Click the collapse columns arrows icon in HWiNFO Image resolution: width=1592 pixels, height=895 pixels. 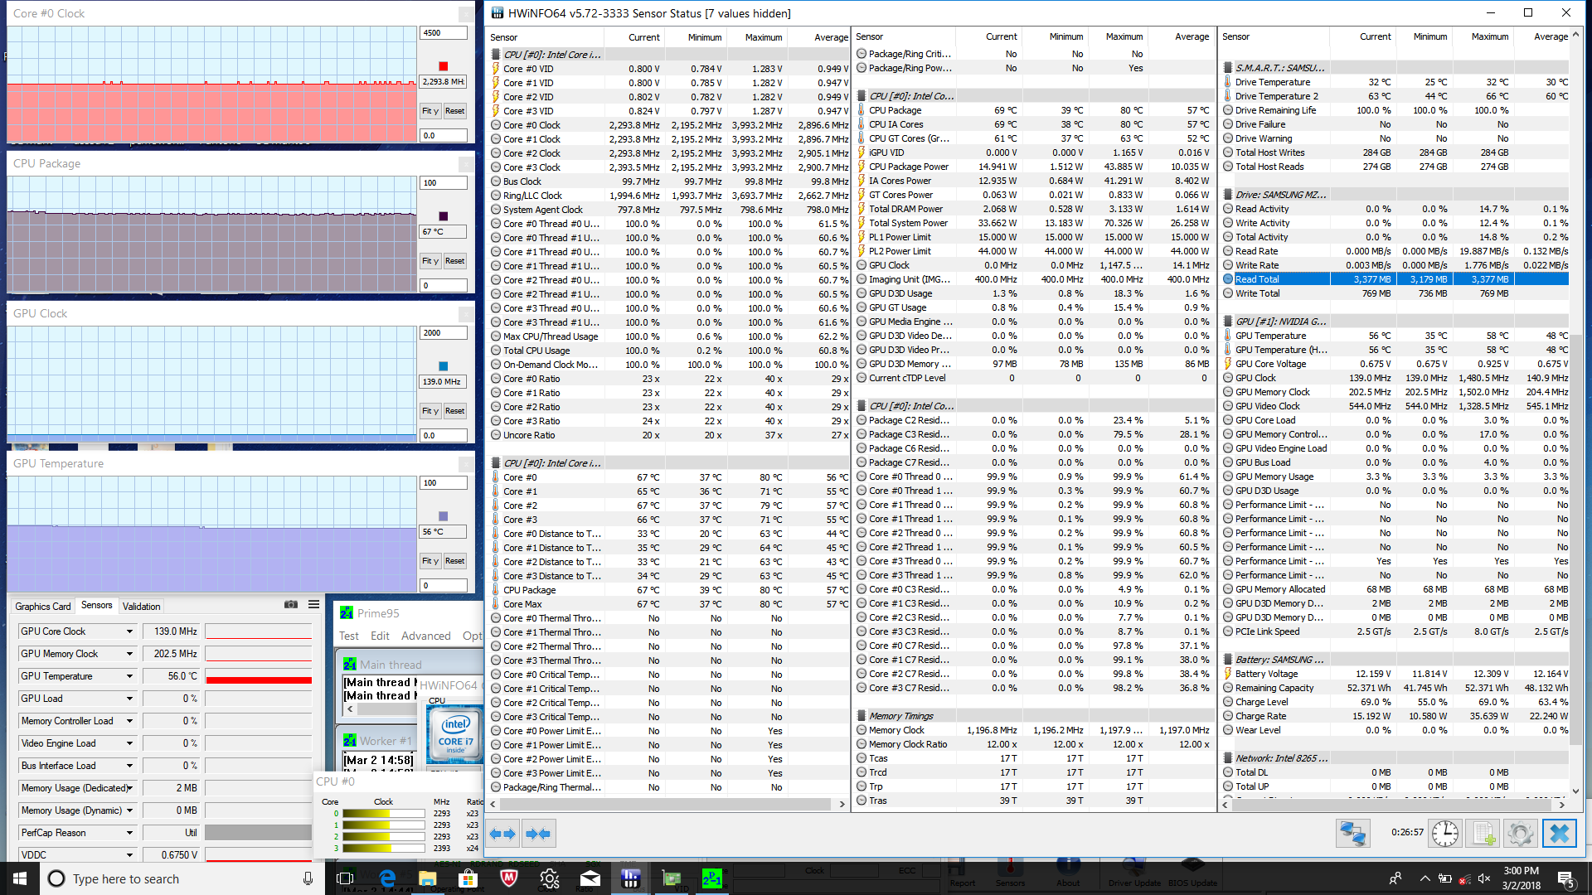coord(538,834)
